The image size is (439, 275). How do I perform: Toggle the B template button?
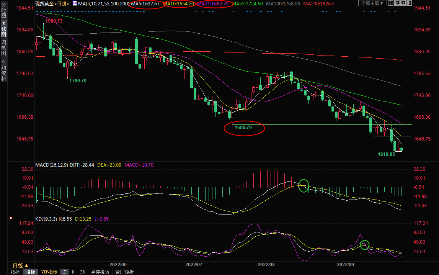click(73, 272)
